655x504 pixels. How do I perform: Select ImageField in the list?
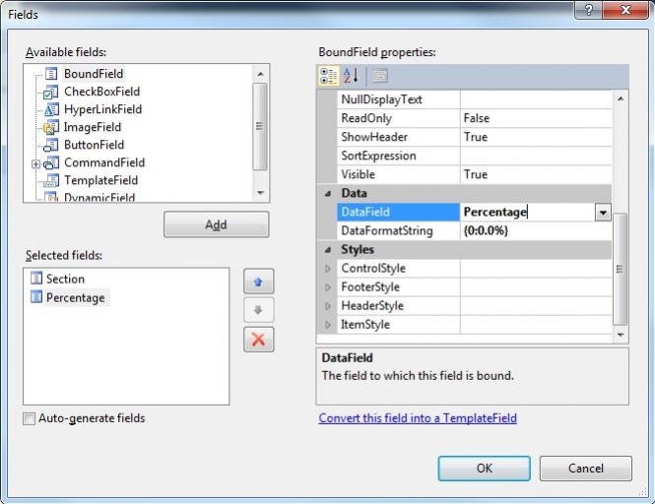point(93,127)
